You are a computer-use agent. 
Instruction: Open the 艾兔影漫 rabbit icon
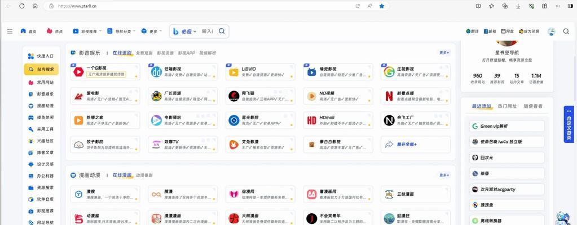[234, 145]
